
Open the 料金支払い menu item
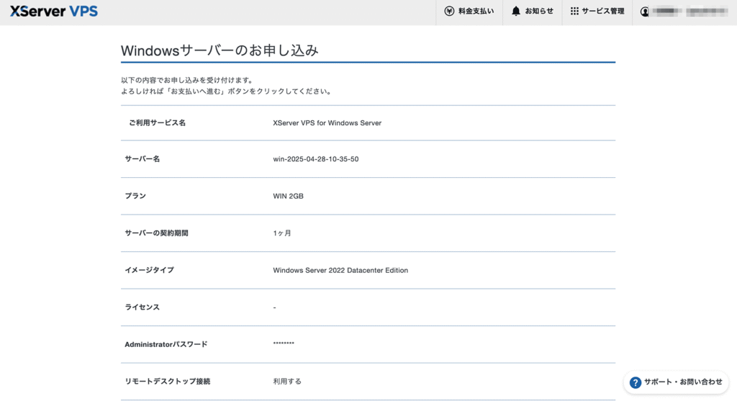[476, 12]
